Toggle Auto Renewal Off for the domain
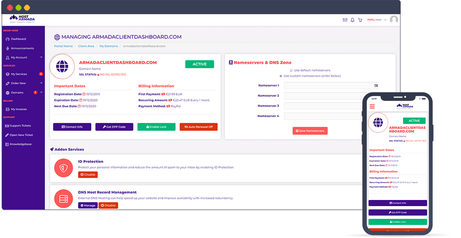The image size is (461, 238). tap(199, 127)
